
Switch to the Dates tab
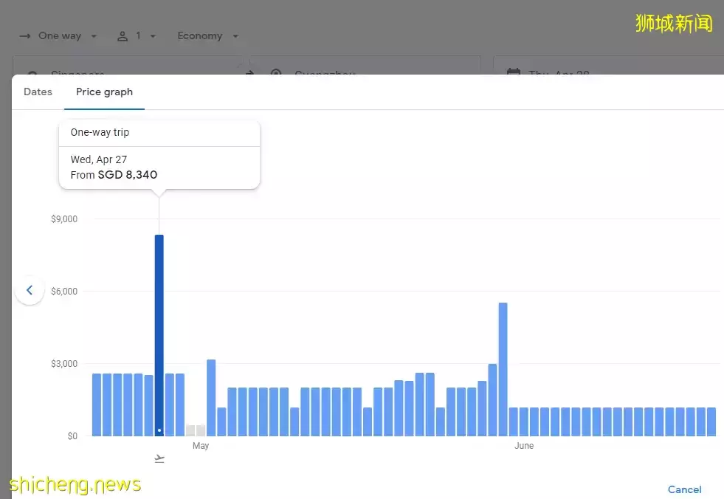(38, 92)
